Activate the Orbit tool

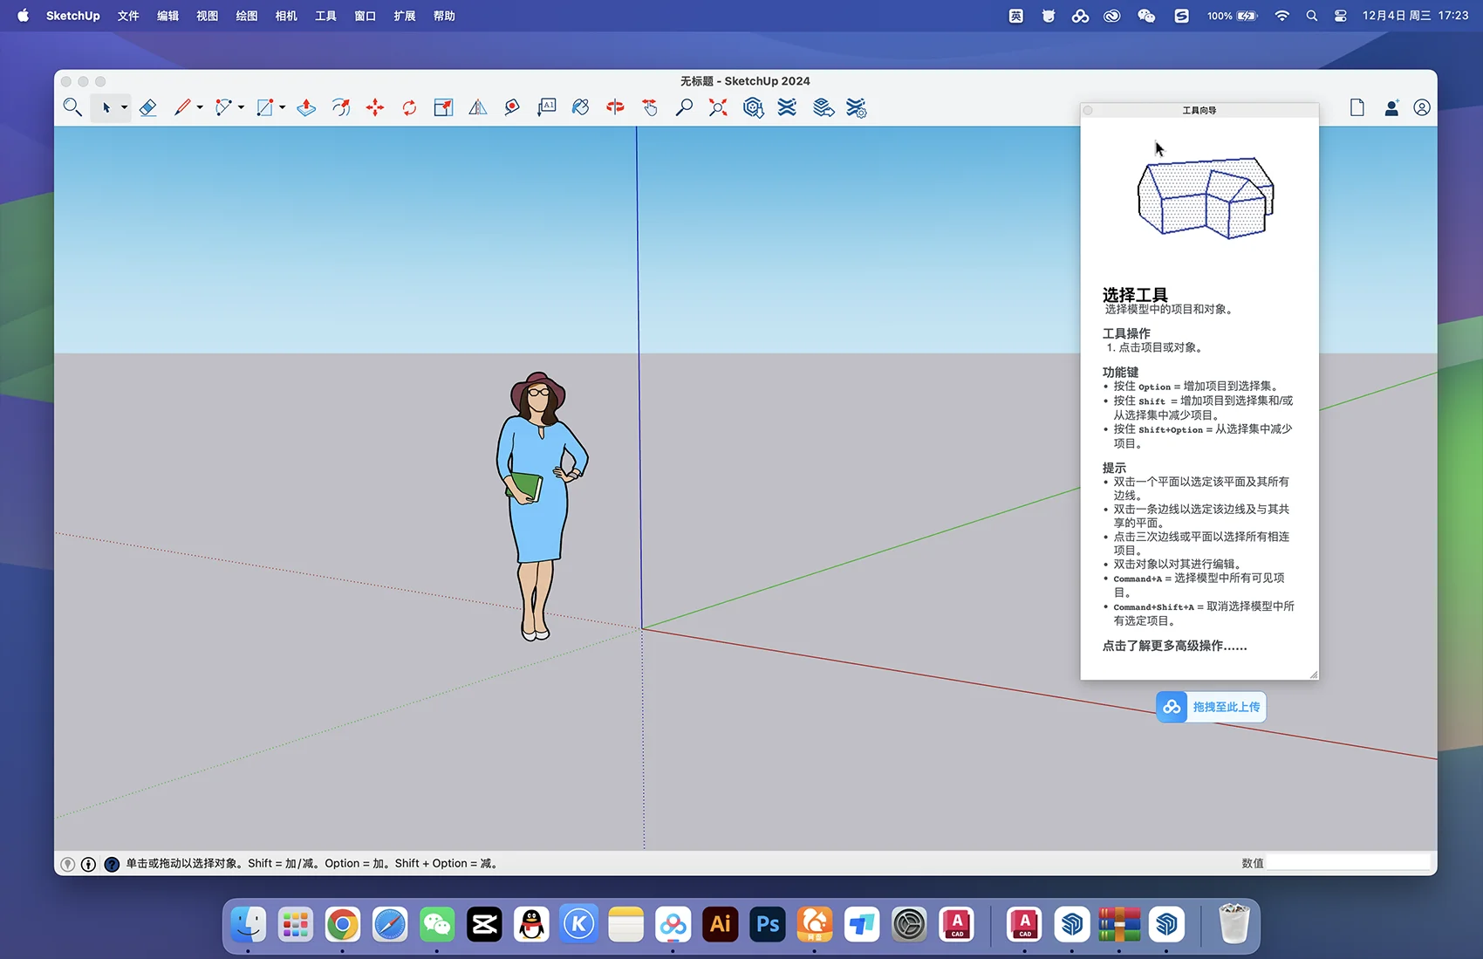point(615,107)
